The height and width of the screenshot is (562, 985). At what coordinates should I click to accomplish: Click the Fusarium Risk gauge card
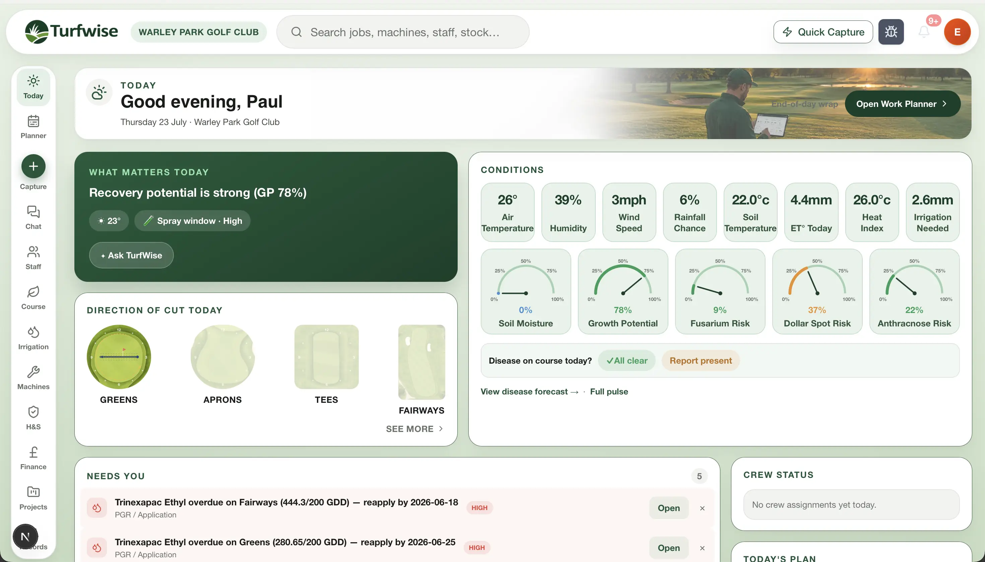(x=720, y=292)
